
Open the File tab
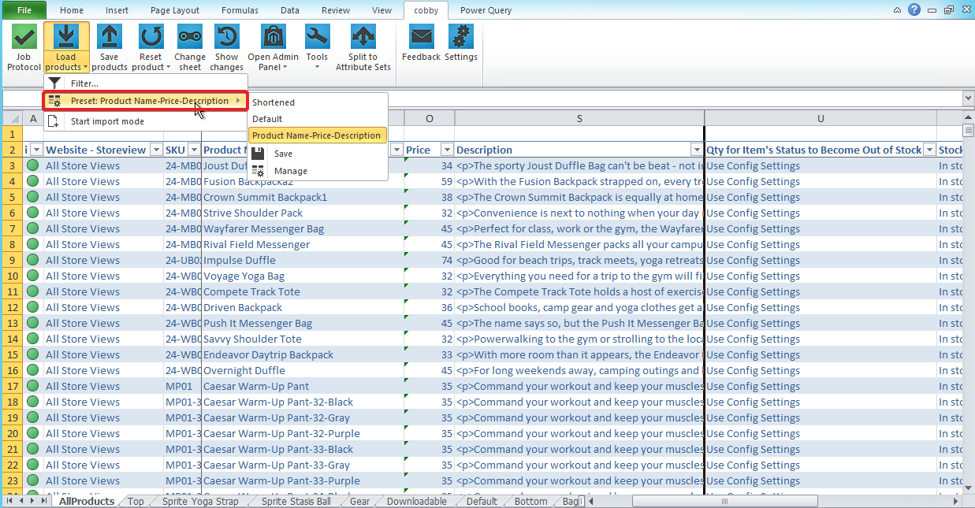pos(24,10)
